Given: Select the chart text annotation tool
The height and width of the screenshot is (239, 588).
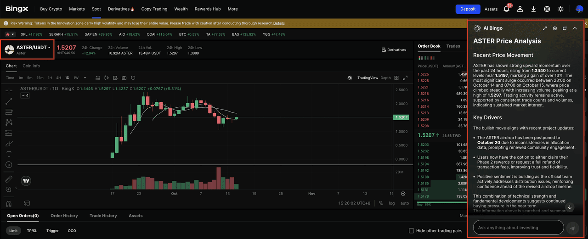Looking at the screenshot, I should (9, 154).
